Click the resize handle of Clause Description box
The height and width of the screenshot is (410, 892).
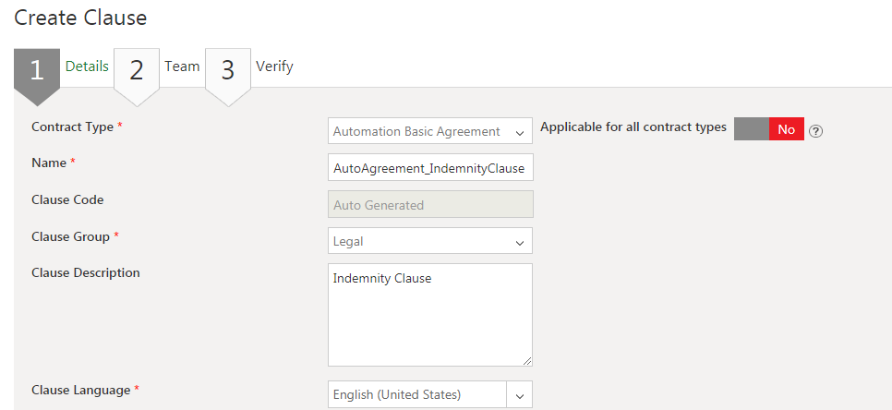[x=526, y=360]
